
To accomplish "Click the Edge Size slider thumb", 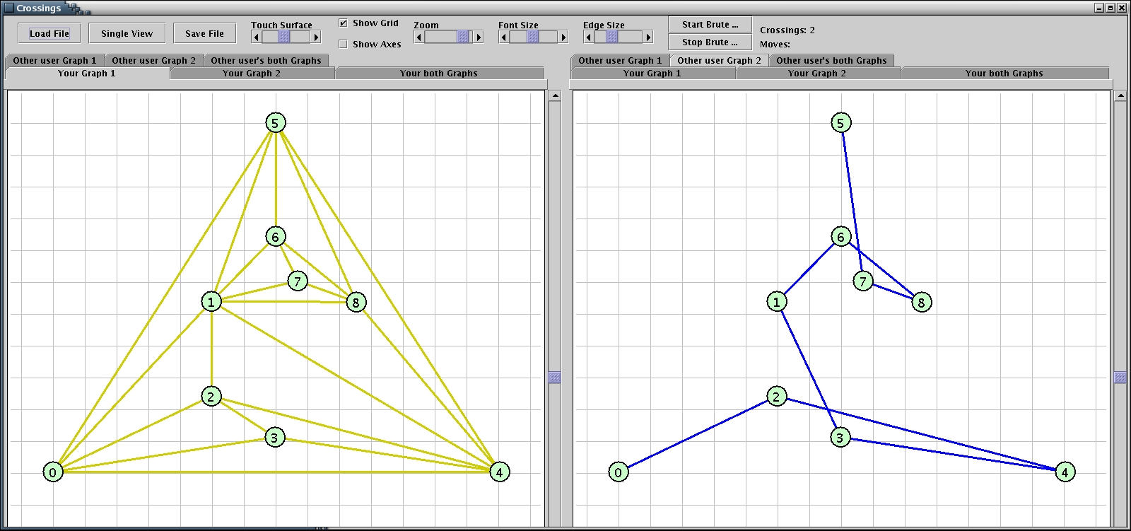I will pos(612,37).
